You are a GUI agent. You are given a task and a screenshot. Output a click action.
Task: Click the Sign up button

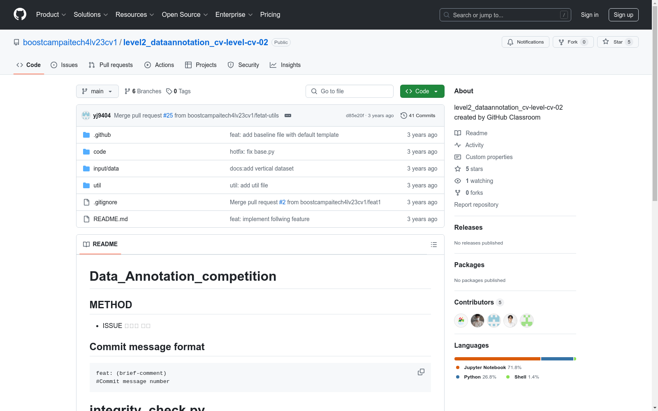pyautogui.click(x=623, y=15)
